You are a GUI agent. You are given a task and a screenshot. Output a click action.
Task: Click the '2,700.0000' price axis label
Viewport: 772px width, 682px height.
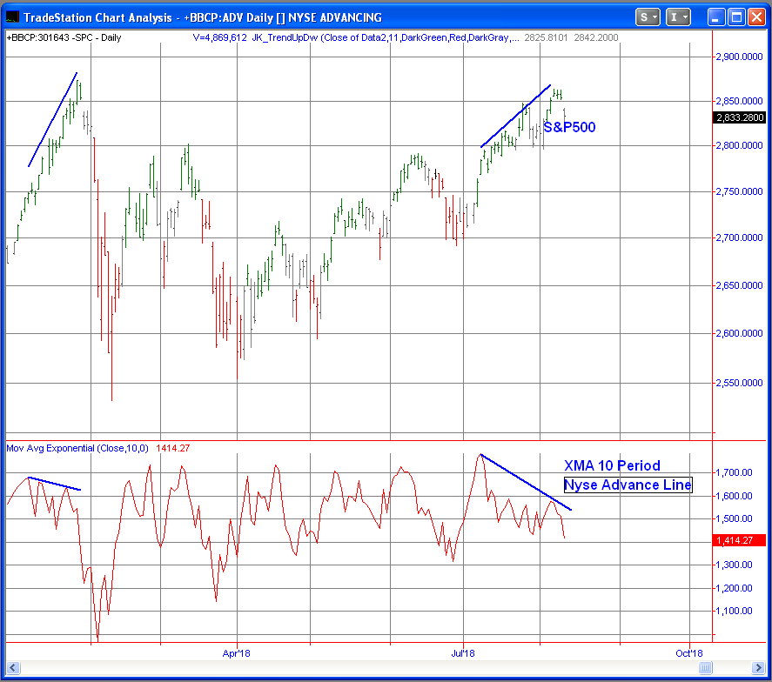coord(739,237)
